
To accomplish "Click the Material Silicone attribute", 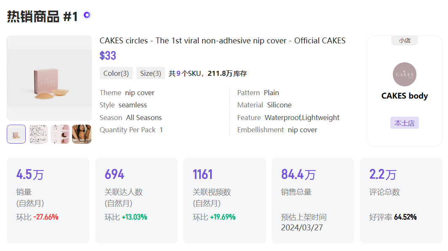I will [x=264, y=105].
